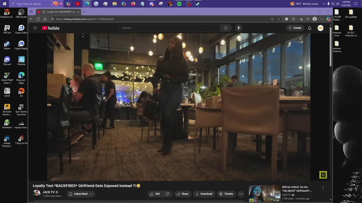Open Fortnite desktop shortcut
Image resolution: width=362 pixels, height=203 pixels.
pos(21,61)
